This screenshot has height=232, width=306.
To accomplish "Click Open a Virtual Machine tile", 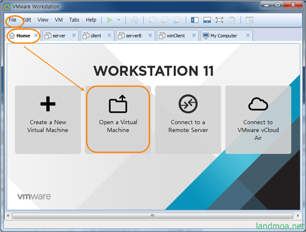I will [x=118, y=120].
